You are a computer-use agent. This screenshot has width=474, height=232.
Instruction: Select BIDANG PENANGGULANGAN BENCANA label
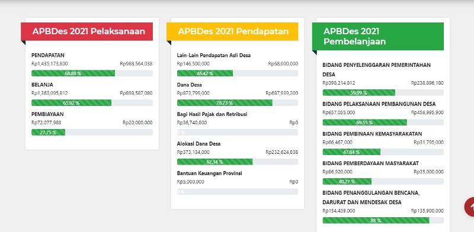coord(371,198)
